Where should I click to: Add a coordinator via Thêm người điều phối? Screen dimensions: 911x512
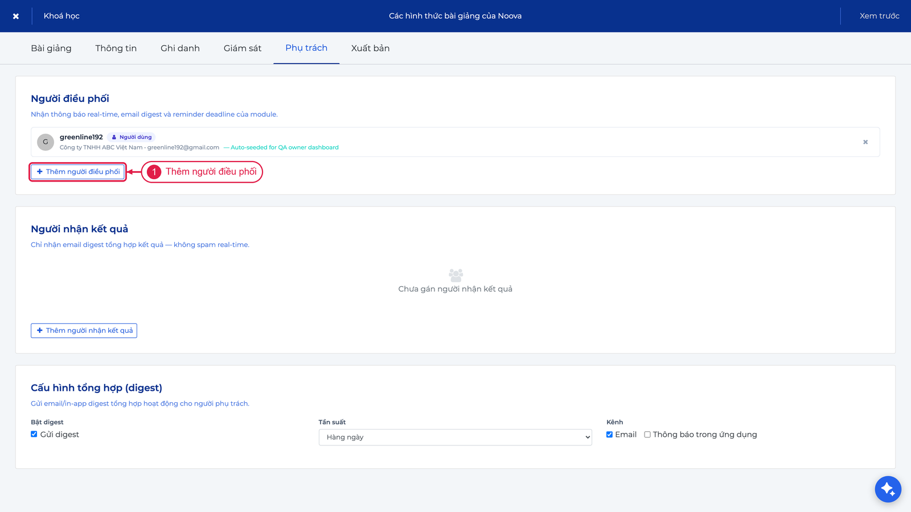[78, 172]
